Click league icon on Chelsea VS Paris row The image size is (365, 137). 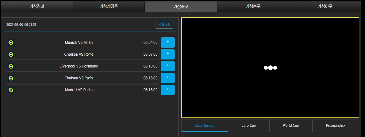11,78
